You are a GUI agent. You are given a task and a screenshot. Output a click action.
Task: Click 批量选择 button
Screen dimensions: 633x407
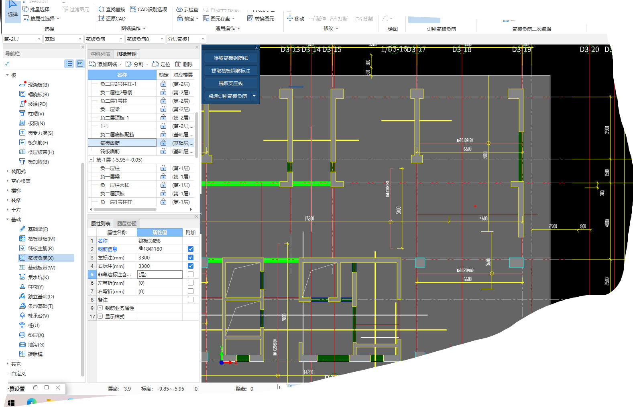coord(36,9)
